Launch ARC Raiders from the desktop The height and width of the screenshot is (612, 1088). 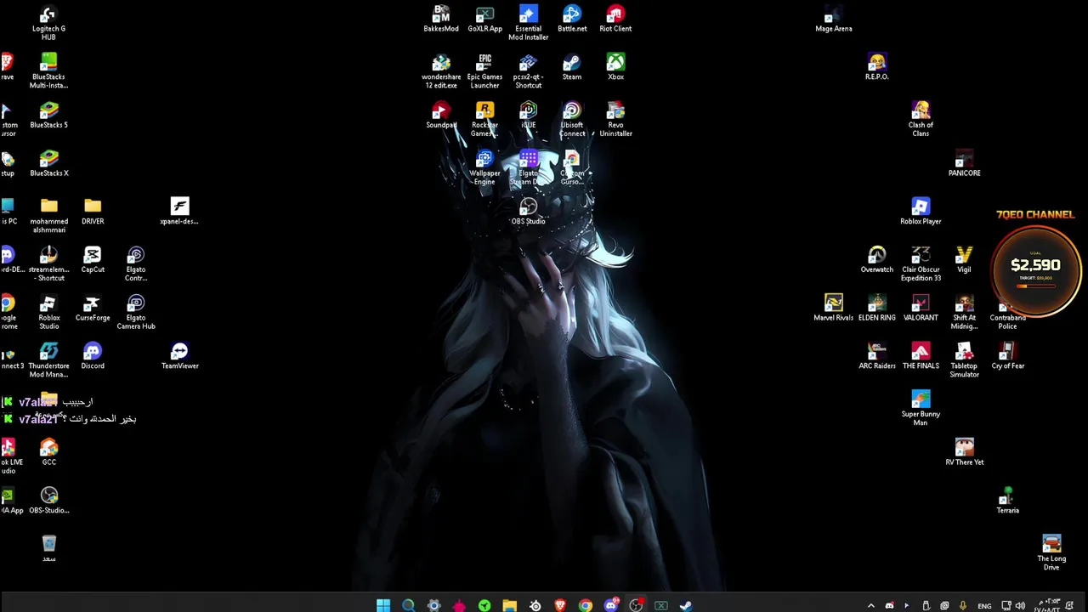pos(877,356)
